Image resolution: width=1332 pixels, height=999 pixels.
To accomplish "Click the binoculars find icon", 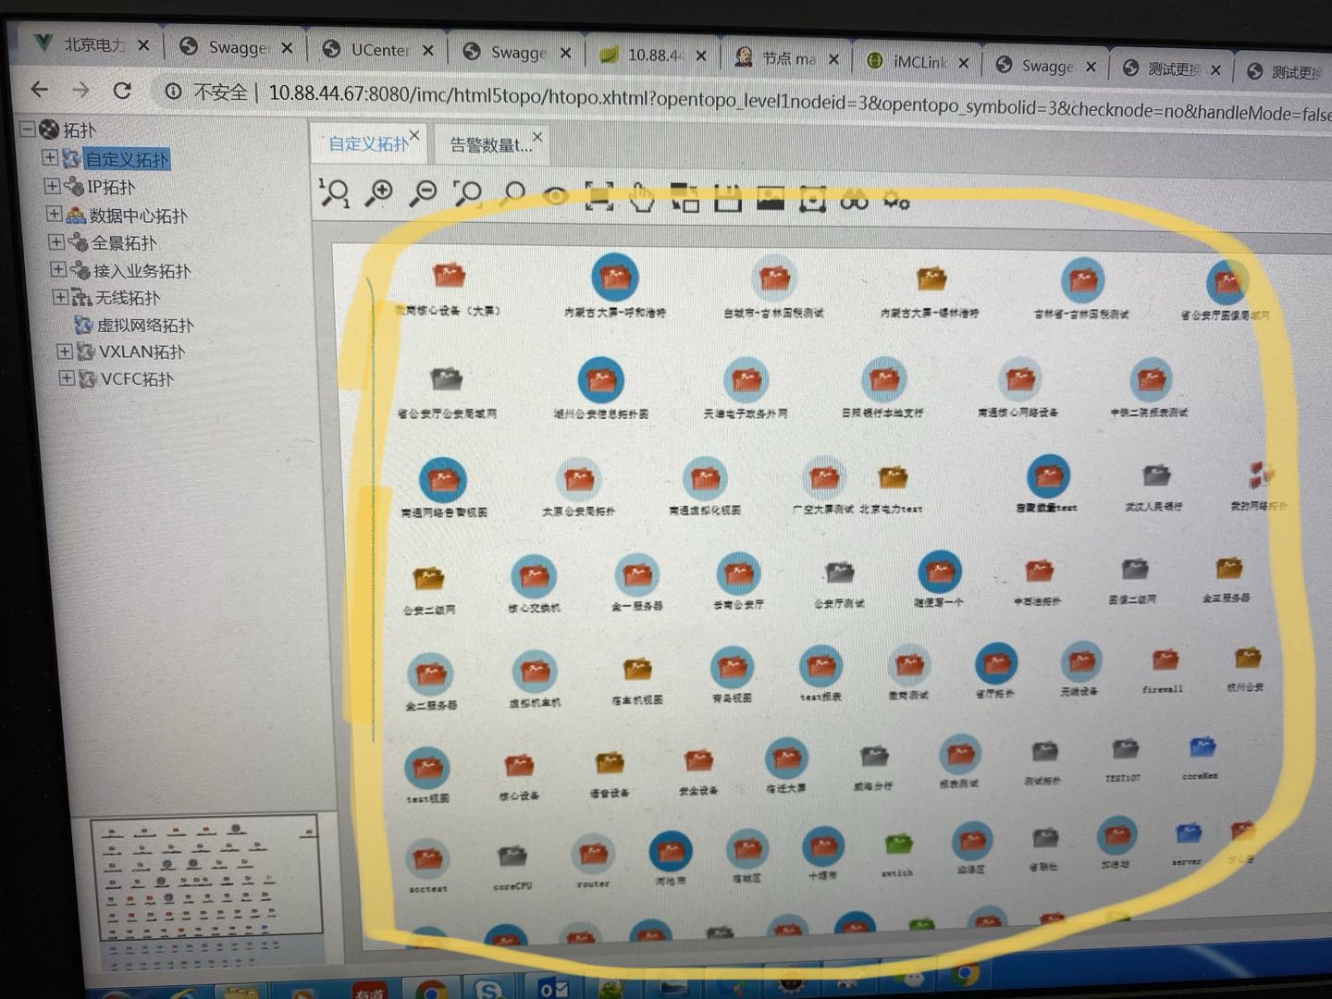I will pos(854,199).
